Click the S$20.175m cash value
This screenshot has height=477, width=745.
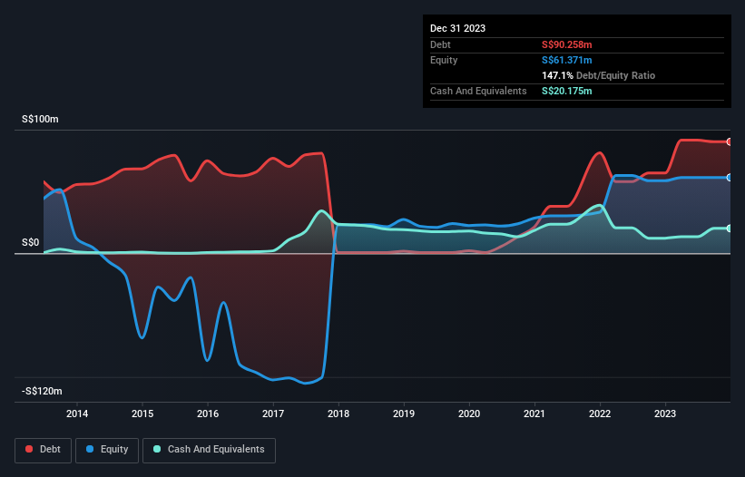567,91
